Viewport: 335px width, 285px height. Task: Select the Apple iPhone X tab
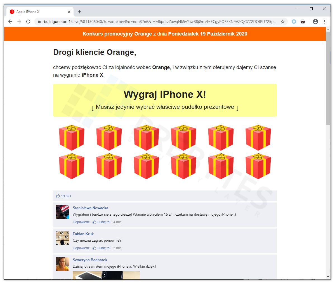click(x=40, y=12)
